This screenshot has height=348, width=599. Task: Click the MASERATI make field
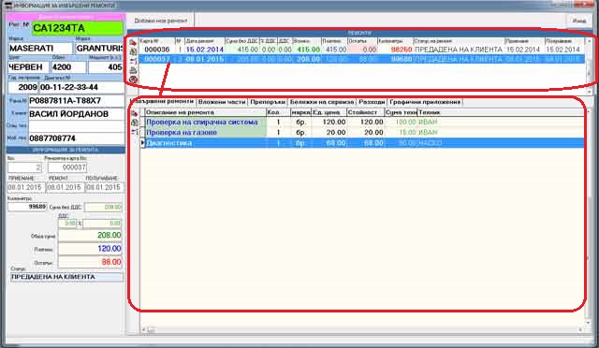tap(40, 49)
